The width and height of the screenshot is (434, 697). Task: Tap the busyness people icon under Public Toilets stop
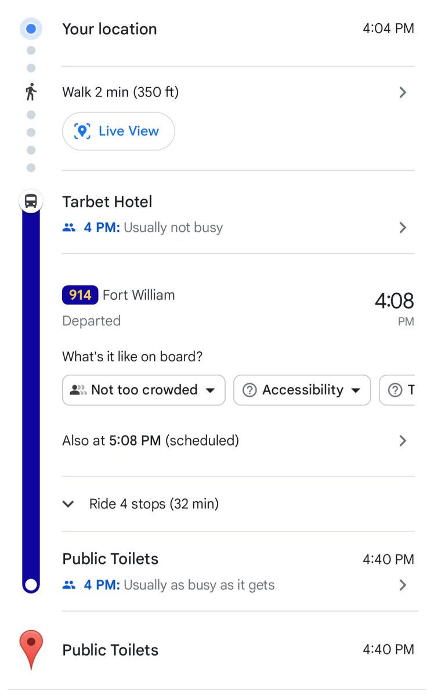click(x=69, y=585)
